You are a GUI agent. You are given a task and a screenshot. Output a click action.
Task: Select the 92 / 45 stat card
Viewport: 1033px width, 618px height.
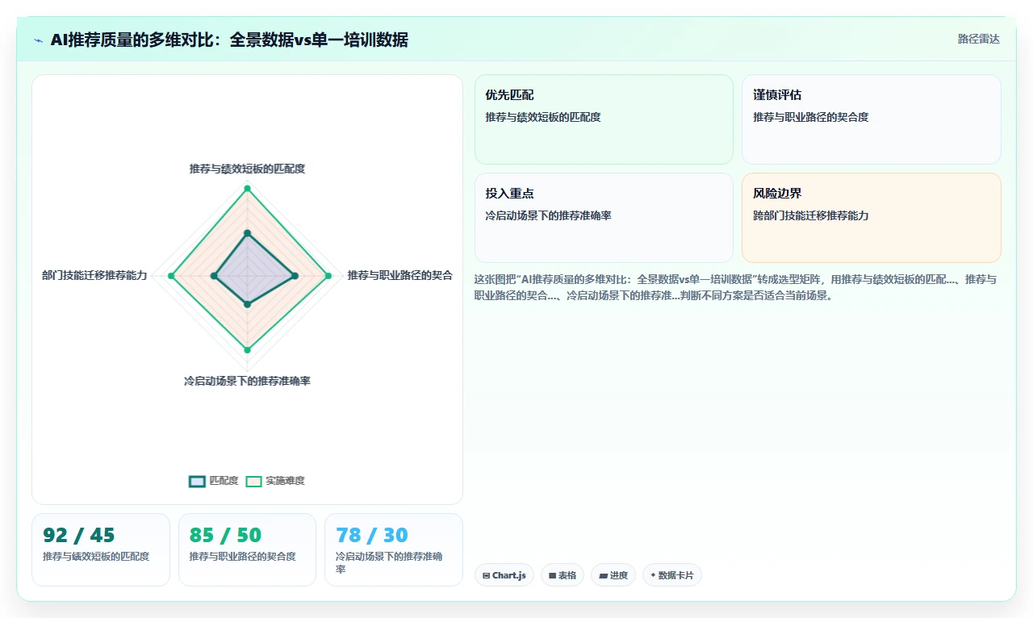(101, 549)
